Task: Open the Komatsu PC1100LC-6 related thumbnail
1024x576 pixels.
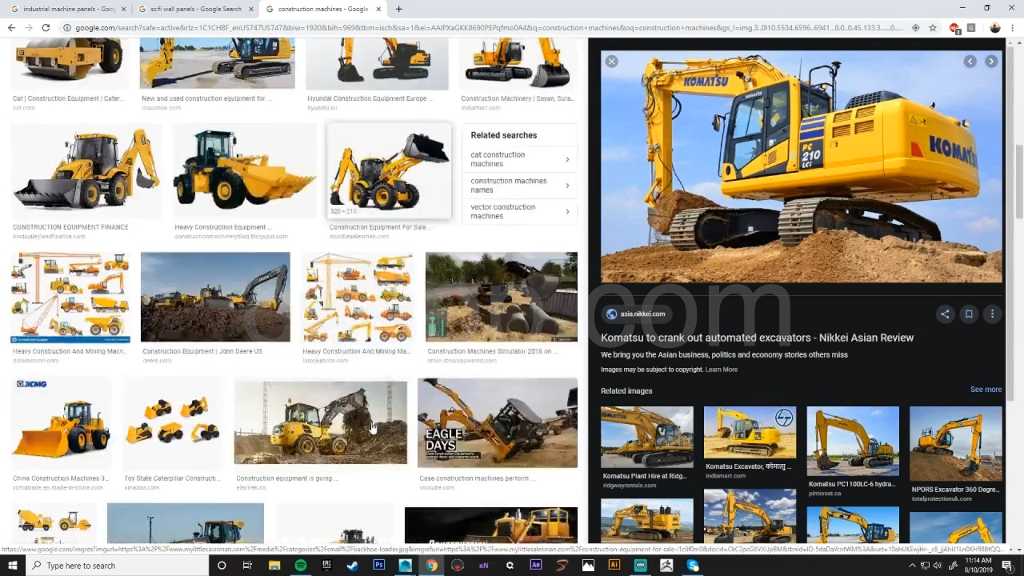Action: click(x=853, y=441)
